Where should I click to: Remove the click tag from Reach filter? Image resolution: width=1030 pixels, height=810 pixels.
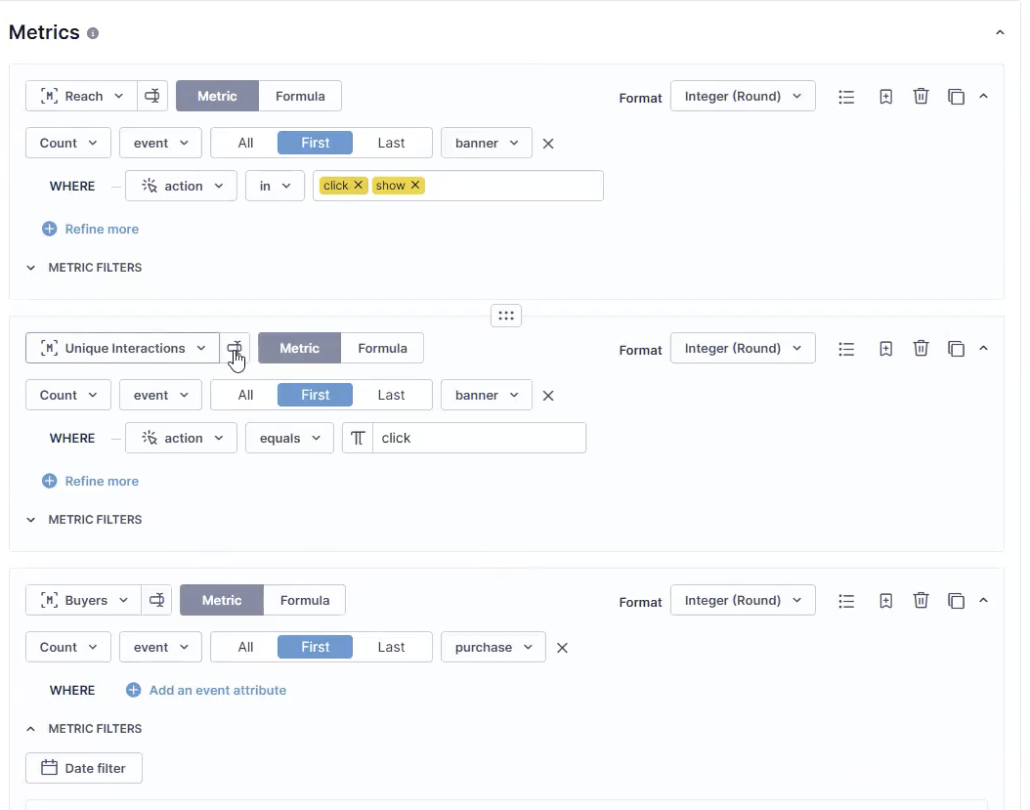(x=358, y=186)
